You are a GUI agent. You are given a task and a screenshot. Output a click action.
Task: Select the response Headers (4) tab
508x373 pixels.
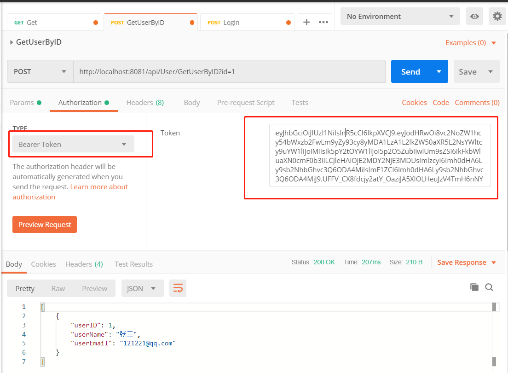tap(84, 264)
